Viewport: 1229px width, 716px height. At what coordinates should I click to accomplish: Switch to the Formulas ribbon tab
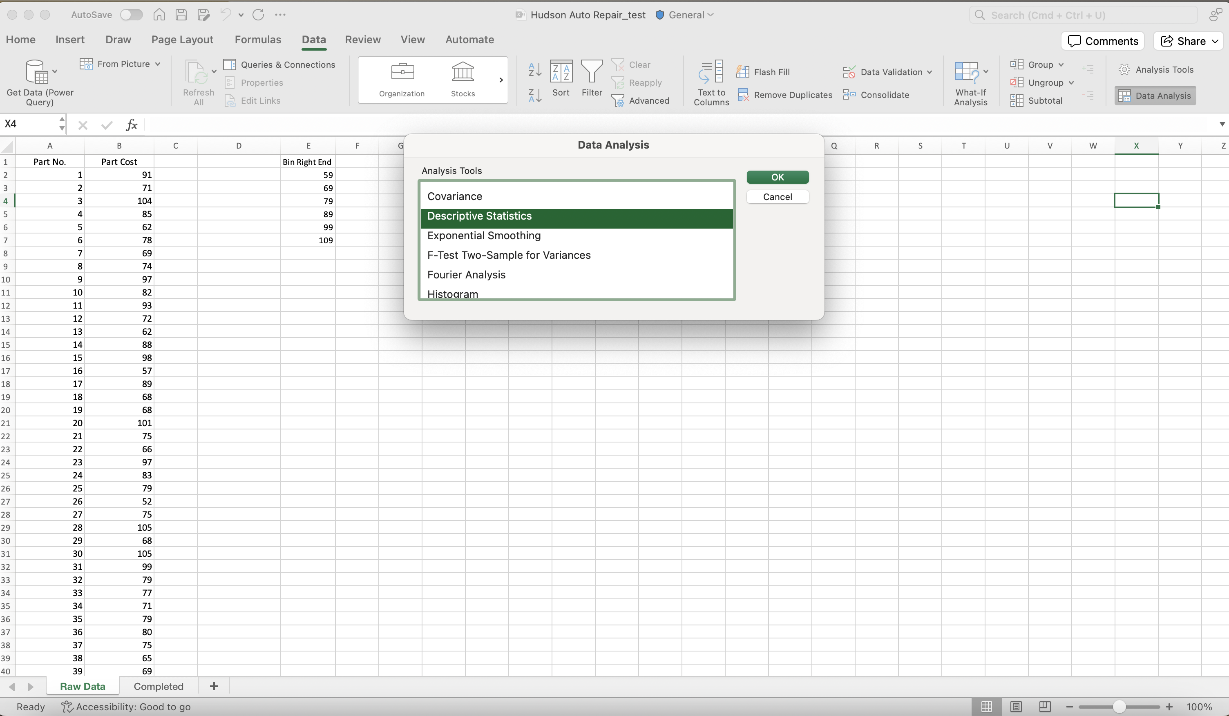(258, 40)
